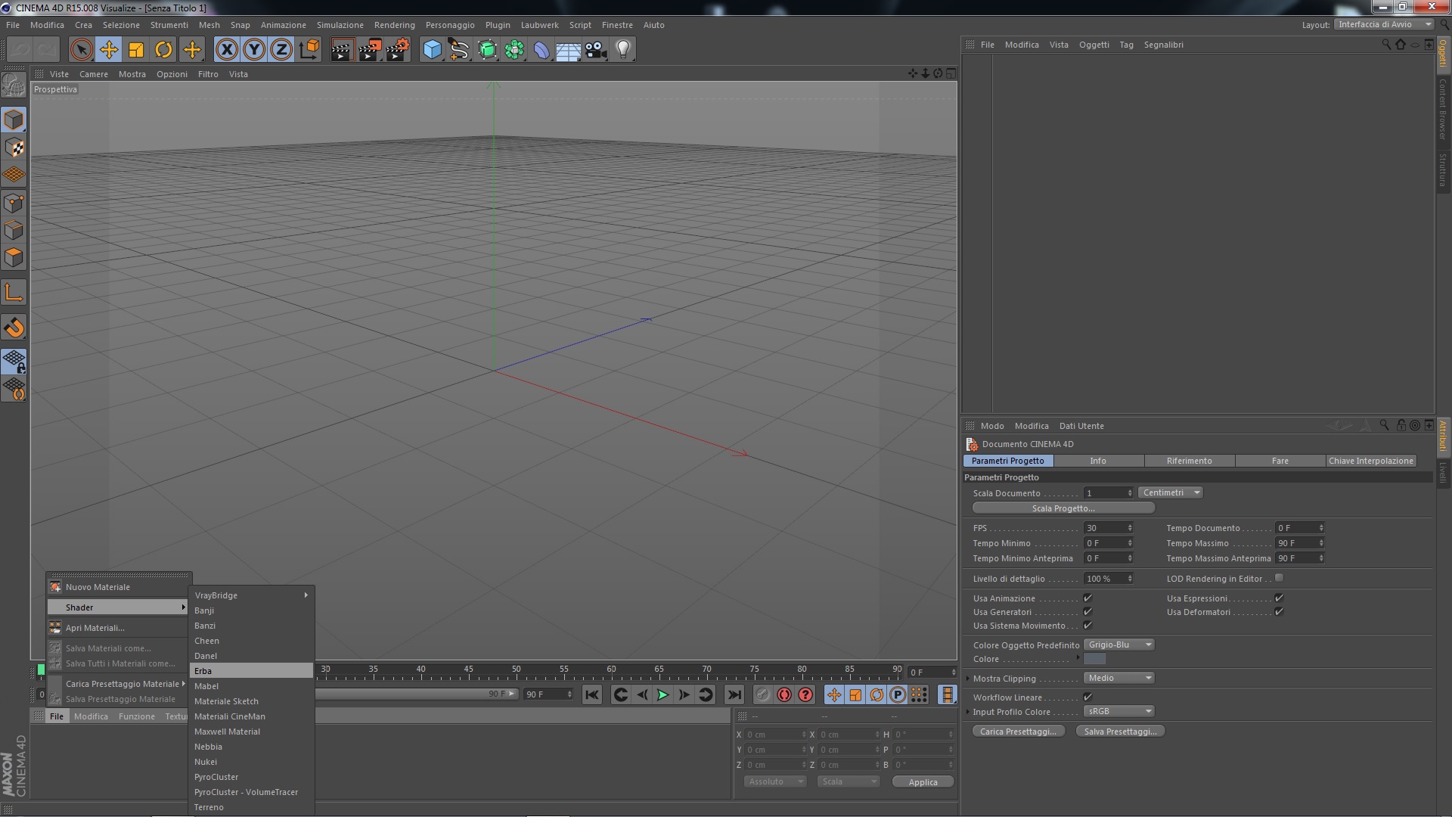Toggle Workflow Lineare checkbox

(x=1087, y=697)
